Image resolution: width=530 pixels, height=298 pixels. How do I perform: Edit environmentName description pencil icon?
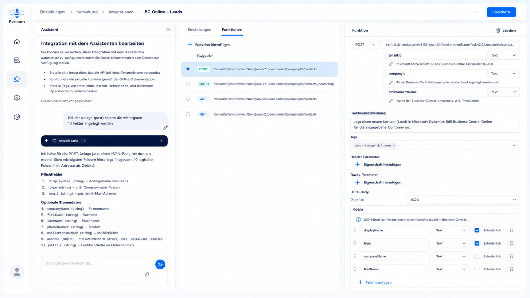coord(391,101)
